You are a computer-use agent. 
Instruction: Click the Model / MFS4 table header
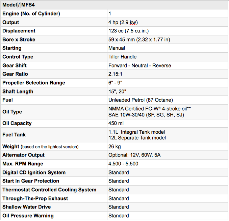pyautogui.click(x=19, y=5)
